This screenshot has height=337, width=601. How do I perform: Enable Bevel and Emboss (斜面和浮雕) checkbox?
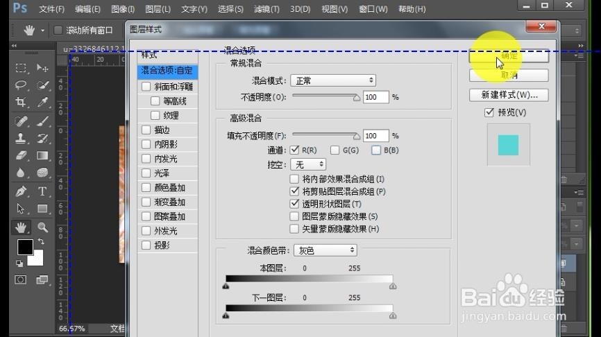[x=146, y=87]
